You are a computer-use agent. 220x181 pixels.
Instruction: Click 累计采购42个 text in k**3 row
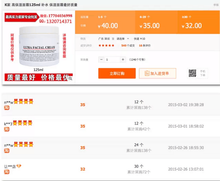tap(139, 129)
